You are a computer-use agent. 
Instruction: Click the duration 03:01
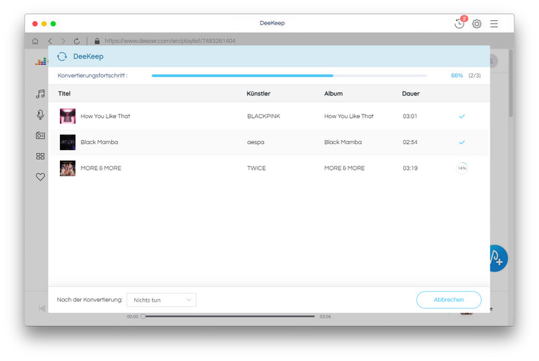[410, 116]
